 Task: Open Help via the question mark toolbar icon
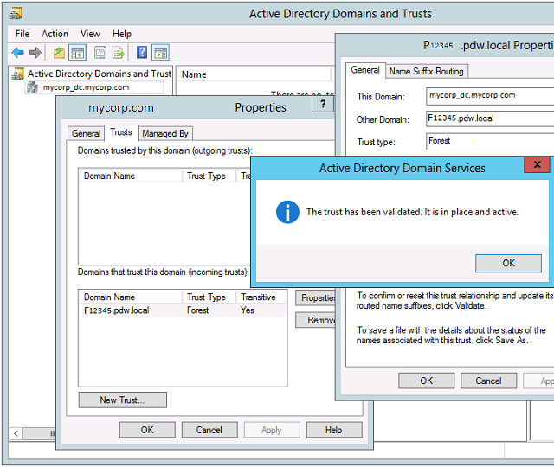[142, 52]
